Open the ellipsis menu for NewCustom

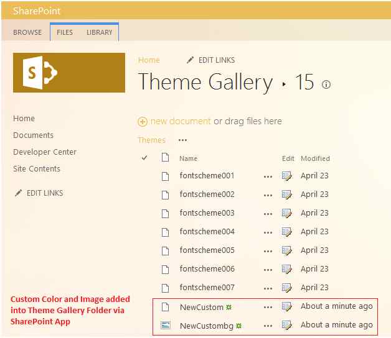[x=268, y=308]
